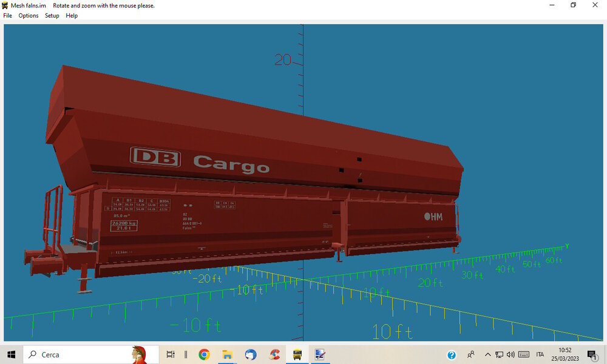This screenshot has height=364, width=607.
Task: Switch the ITA input language
Action: [540, 354]
